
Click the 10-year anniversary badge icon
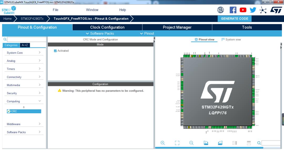[220, 10]
